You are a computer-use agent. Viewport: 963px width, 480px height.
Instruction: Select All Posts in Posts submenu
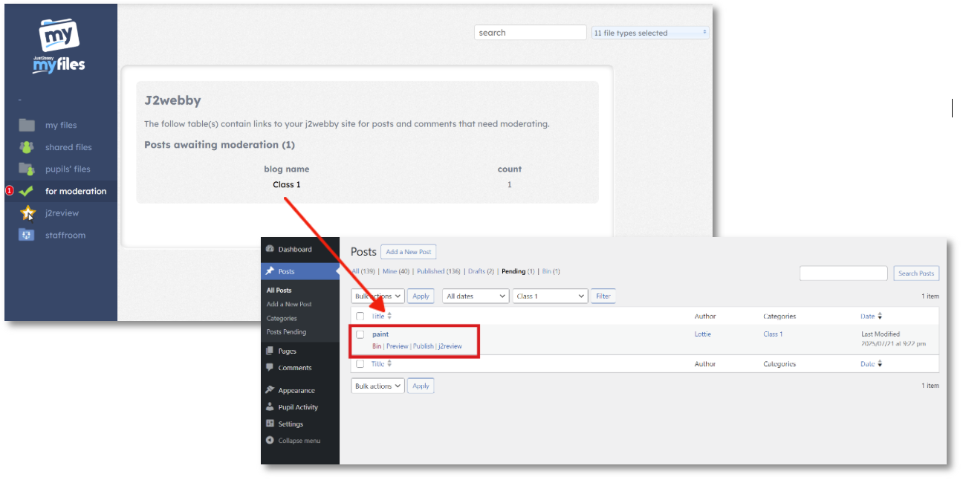coord(279,291)
